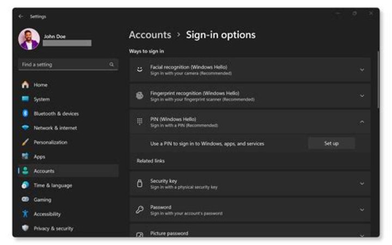Expand Security key chevron
This screenshot has width=392, height=245.
pos(362,183)
